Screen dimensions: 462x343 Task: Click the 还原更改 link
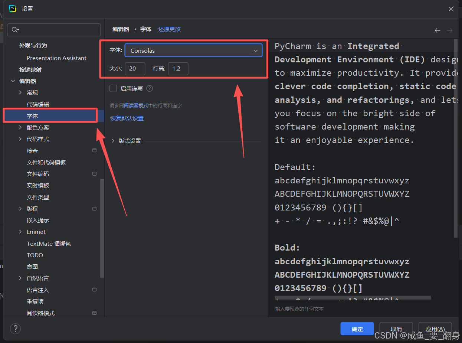click(170, 29)
